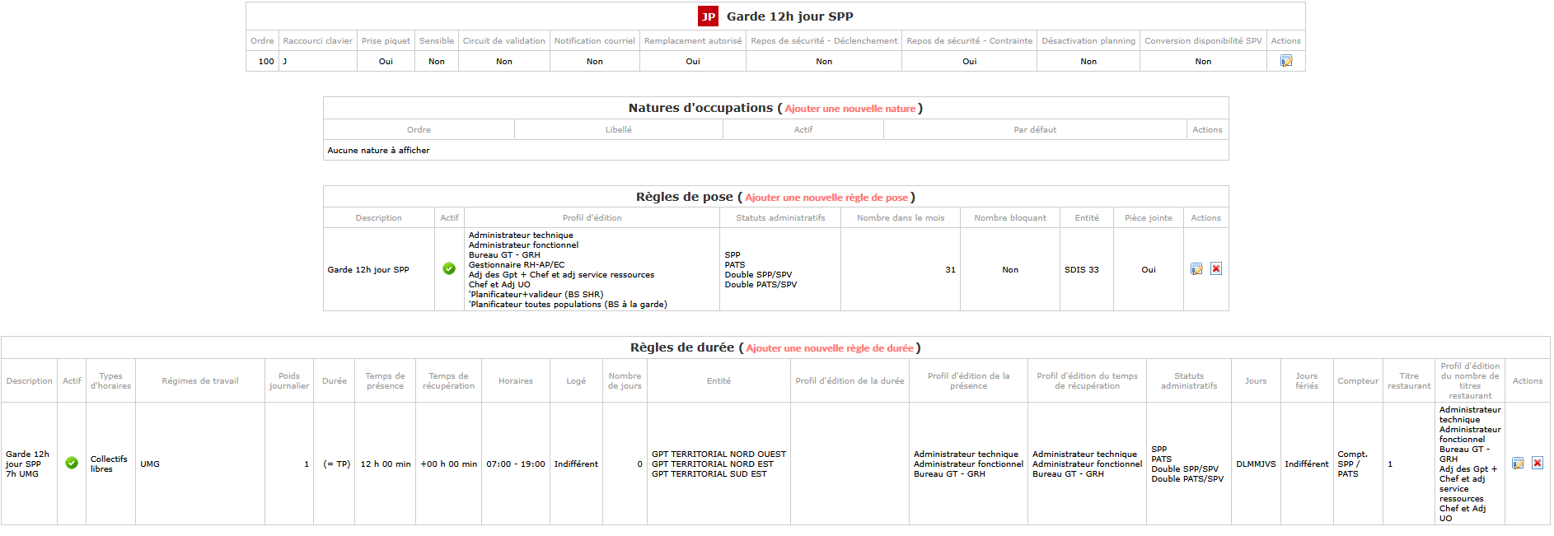Delete the Garde 12h jour SPP 7h UMG duration rule
This screenshot has height=536, width=1554.
[x=1537, y=464]
